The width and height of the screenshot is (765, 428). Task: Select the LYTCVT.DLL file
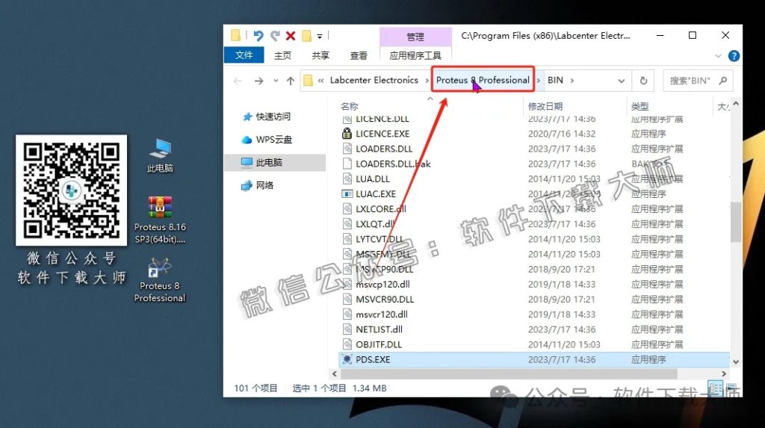point(380,239)
